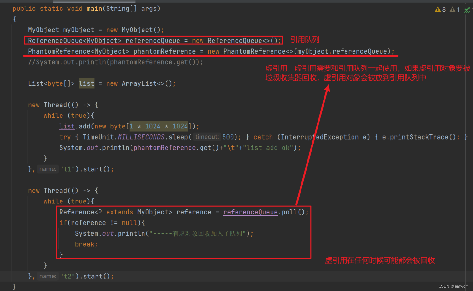
Task: Click underlined "referenceQueue" before .poll()
Action: pos(250,212)
